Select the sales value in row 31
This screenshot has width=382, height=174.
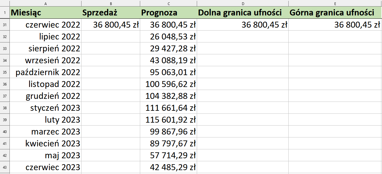pos(111,25)
